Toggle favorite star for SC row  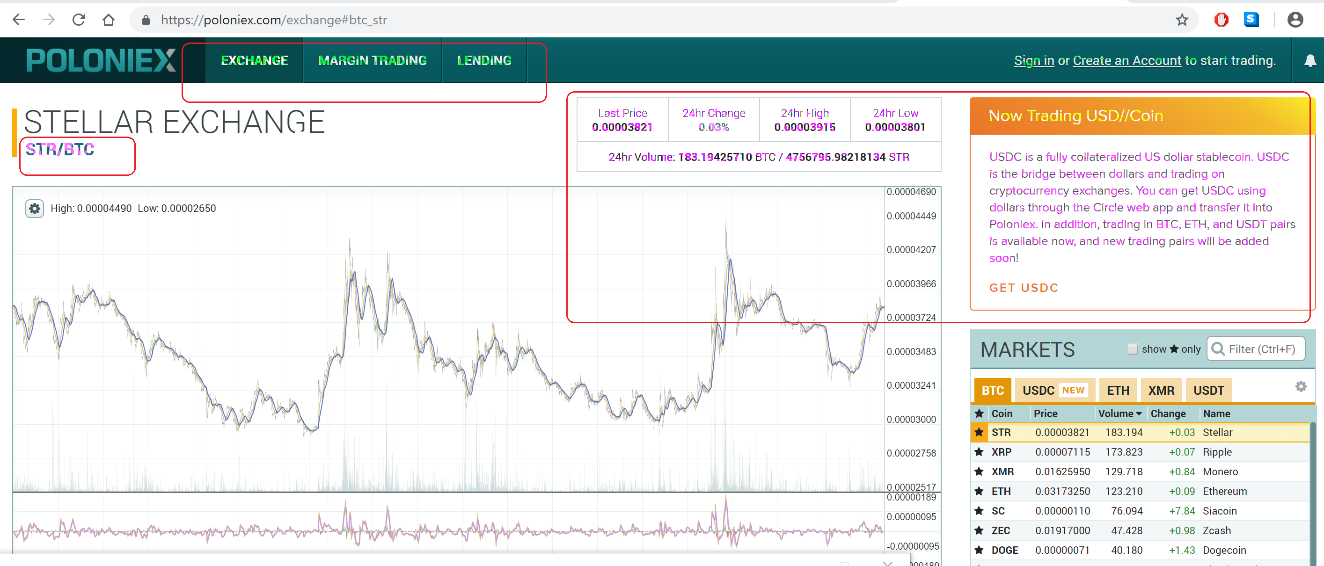979,510
